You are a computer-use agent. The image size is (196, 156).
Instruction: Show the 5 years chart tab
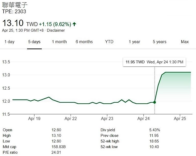160,42
